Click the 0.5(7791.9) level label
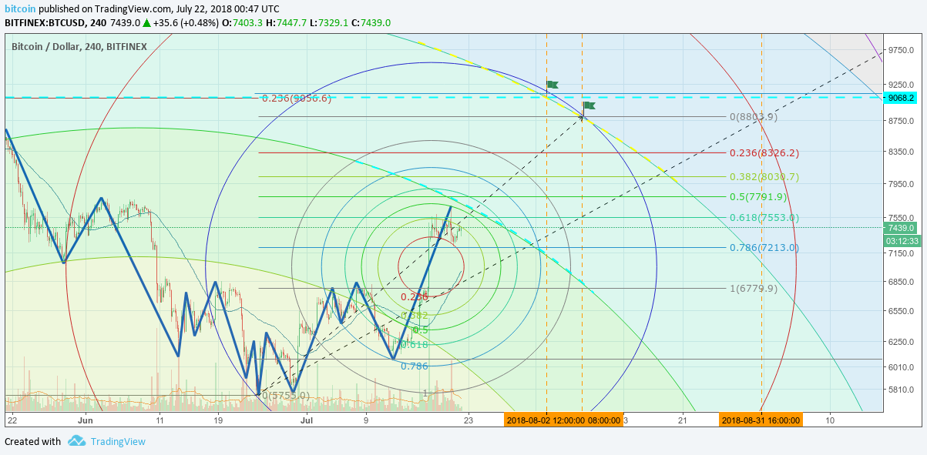The height and width of the screenshot is (455, 927). (x=758, y=197)
